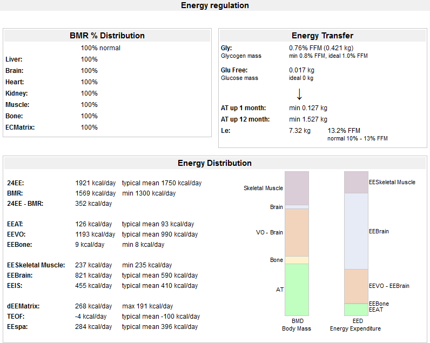430x343 pixels.
Task: Click the Liver label in BMR distribution
Action: (x=14, y=59)
